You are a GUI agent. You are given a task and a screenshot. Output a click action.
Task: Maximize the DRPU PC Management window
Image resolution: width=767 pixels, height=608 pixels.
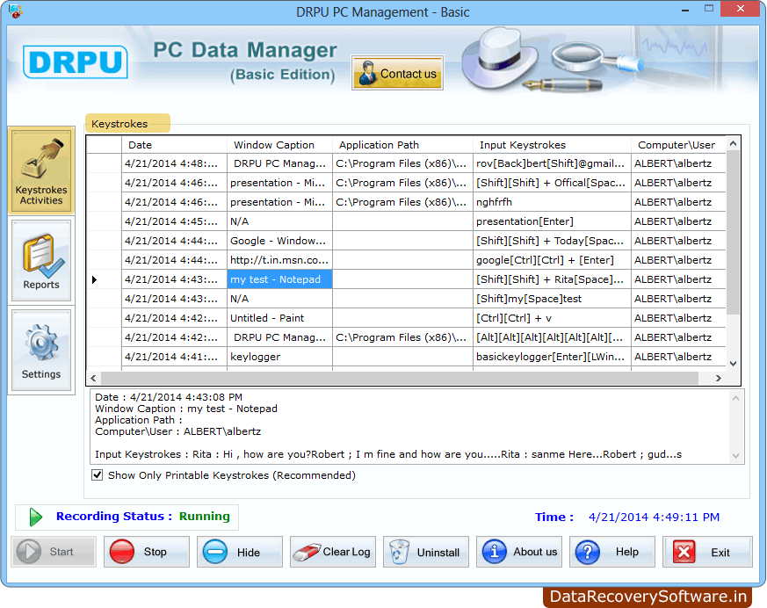click(x=709, y=8)
